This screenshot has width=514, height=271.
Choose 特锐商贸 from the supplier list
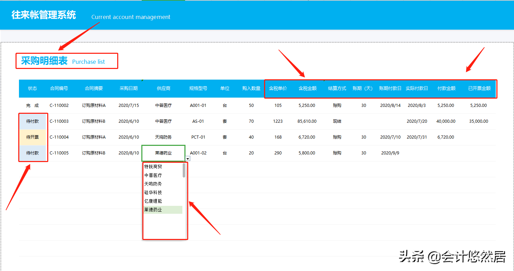pyautogui.click(x=153, y=167)
